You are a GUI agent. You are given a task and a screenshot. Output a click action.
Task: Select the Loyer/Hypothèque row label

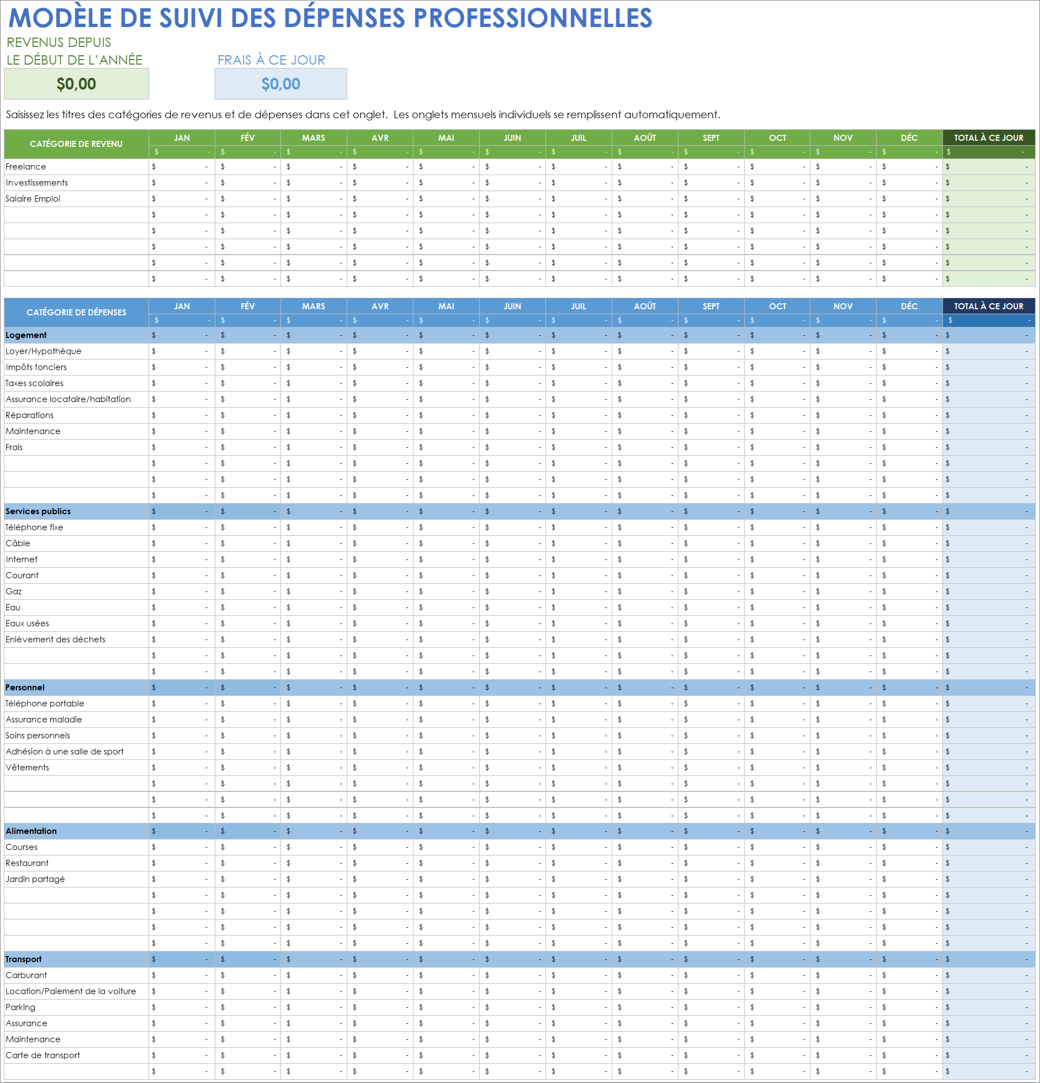pos(44,351)
